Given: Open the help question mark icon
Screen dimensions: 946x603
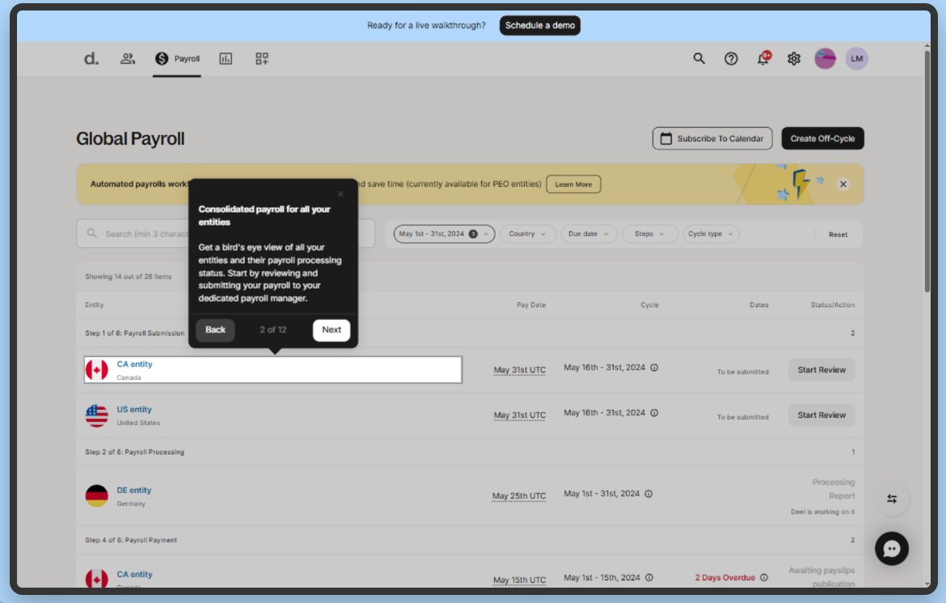Looking at the screenshot, I should [731, 58].
